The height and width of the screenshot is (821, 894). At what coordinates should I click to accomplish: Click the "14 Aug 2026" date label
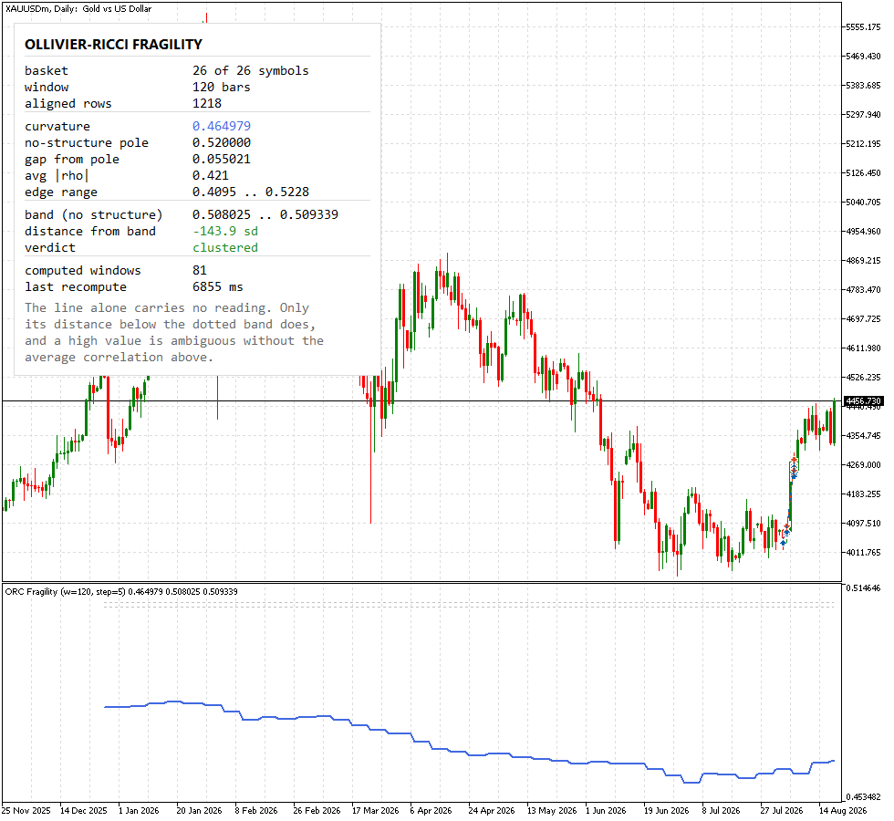pos(843,811)
